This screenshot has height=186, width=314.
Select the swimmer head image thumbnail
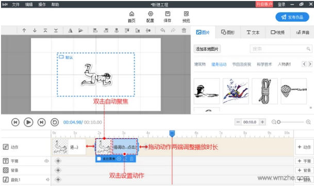point(207,91)
